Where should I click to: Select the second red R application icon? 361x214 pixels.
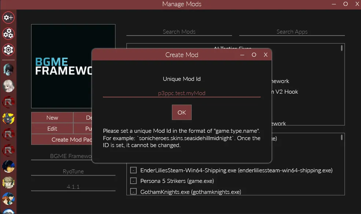[x=8, y=134]
